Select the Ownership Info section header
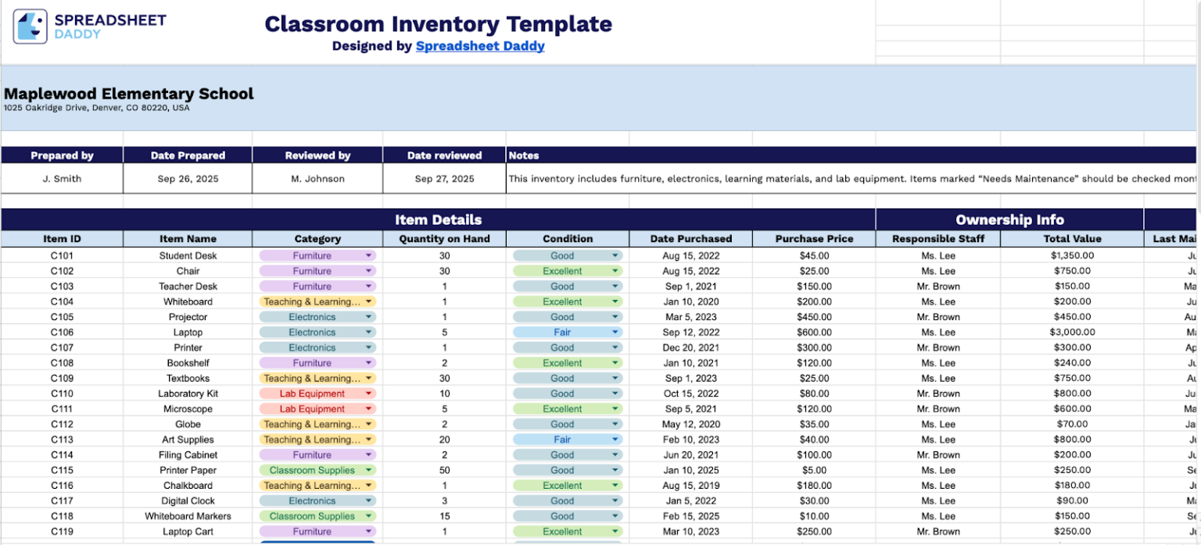Screen dimensions: 1201x545 (1009, 219)
